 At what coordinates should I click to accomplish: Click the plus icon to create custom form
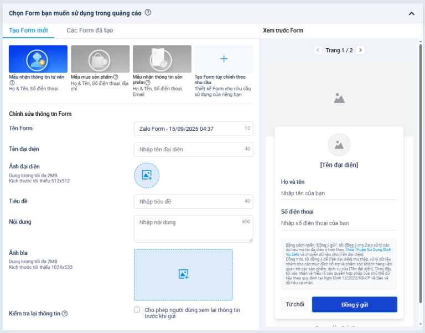coord(224,59)
